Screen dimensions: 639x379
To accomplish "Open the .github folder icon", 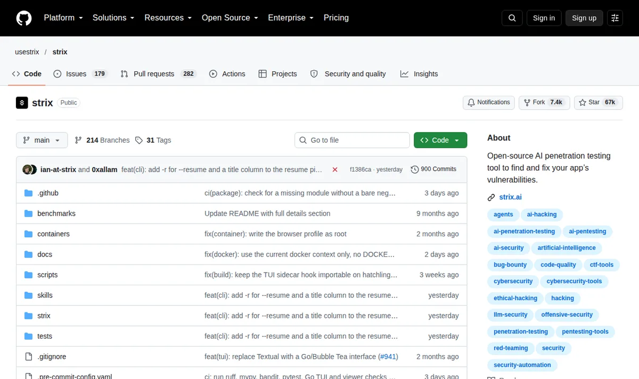I will click(x=29, y=193).
